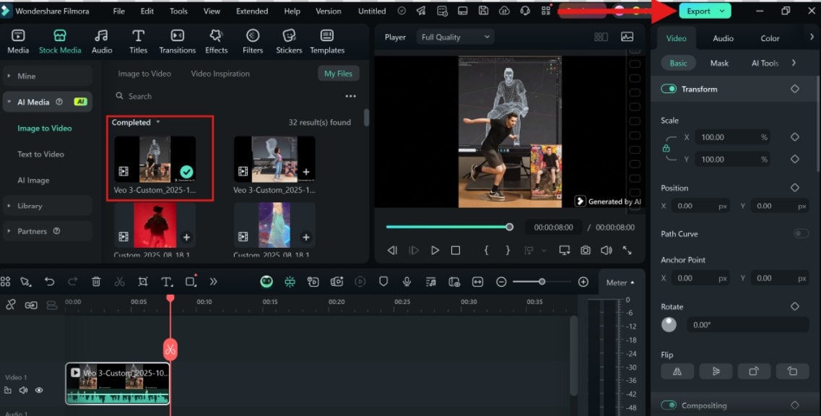
Task: Click the headset support icon
Action: pos(525,11)
